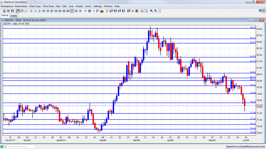Delete selected object with red X
The width and height of the screenshot is (266, 149).
[133, 11]
